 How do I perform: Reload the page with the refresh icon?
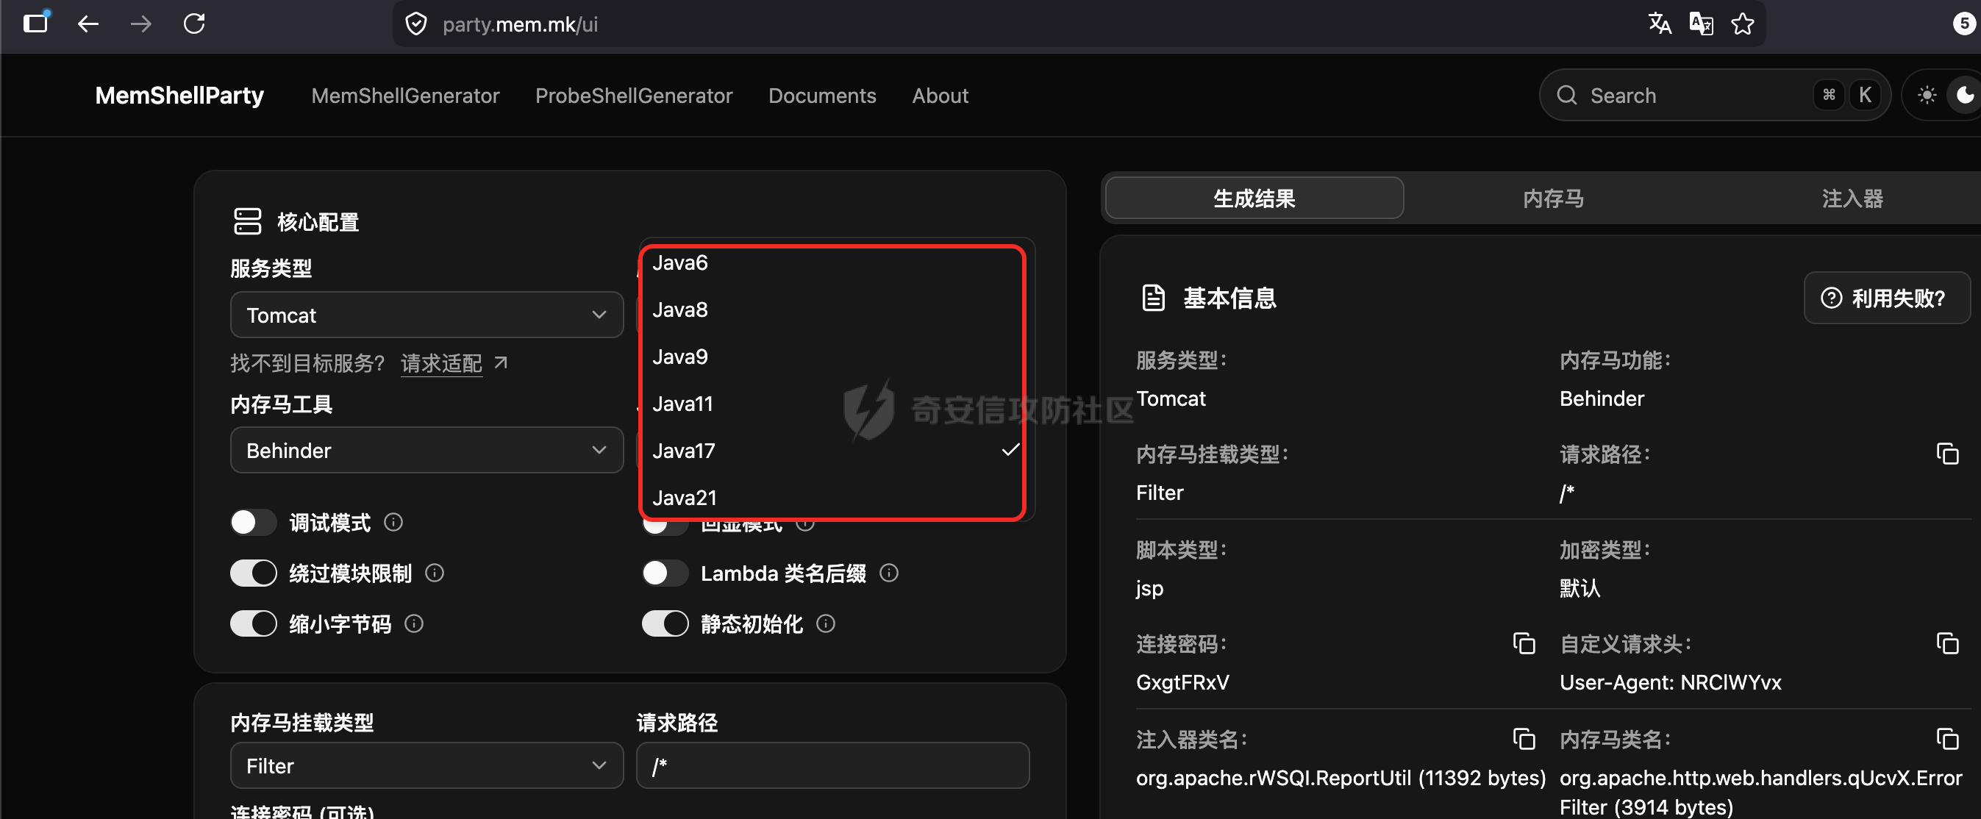pyautogui.click(x=194, y=24)
